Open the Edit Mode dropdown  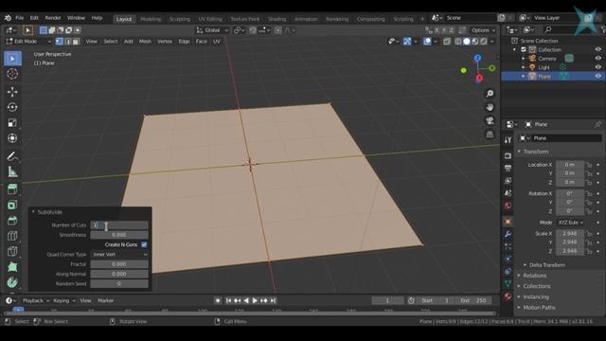28,42
